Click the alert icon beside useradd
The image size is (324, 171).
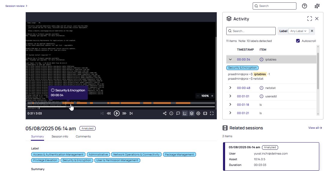point(261,96)
